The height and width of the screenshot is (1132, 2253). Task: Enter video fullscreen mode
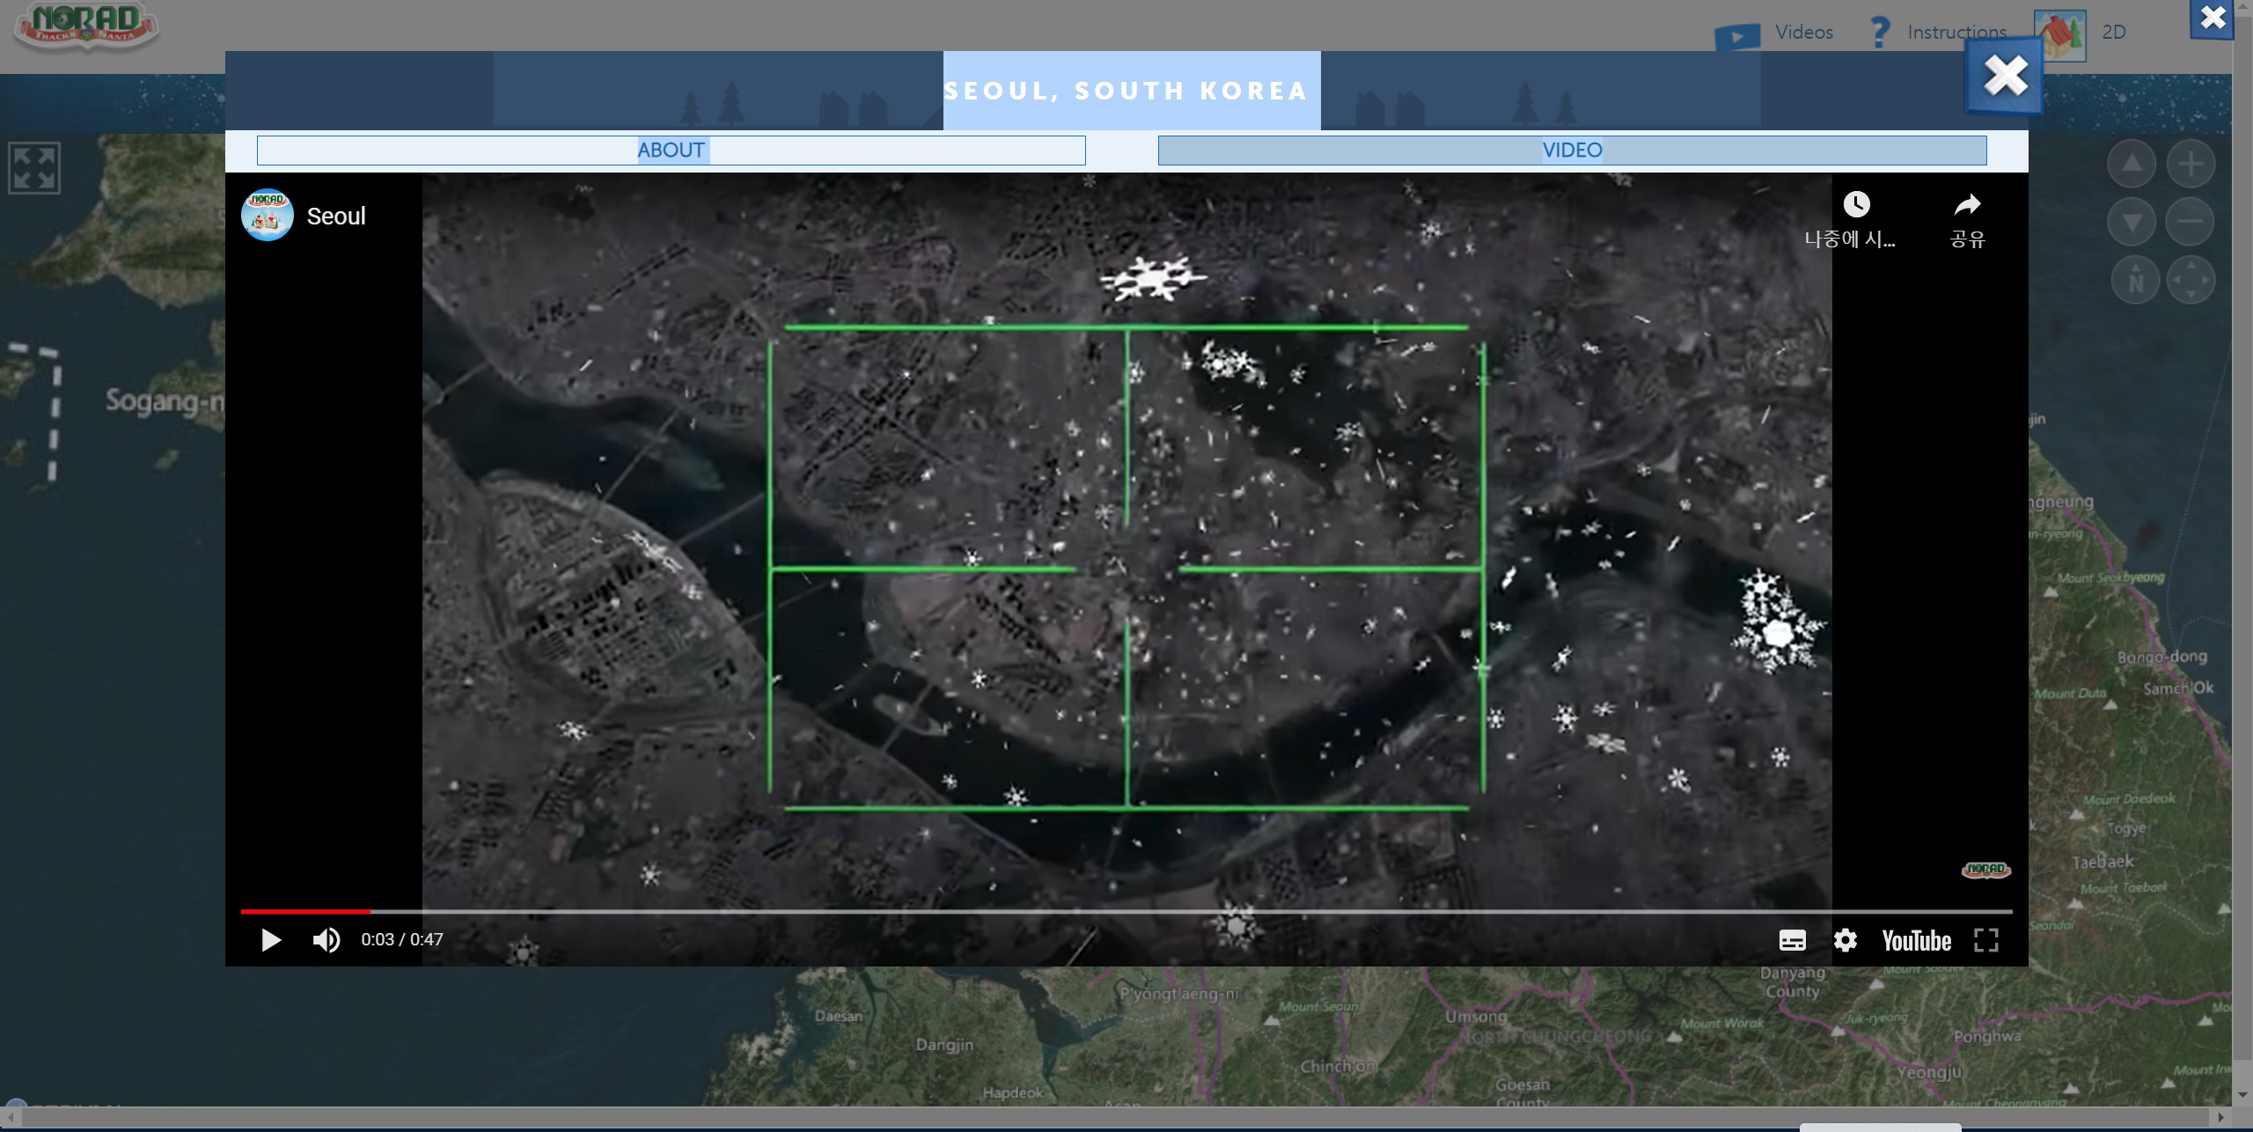(1985, 940)
